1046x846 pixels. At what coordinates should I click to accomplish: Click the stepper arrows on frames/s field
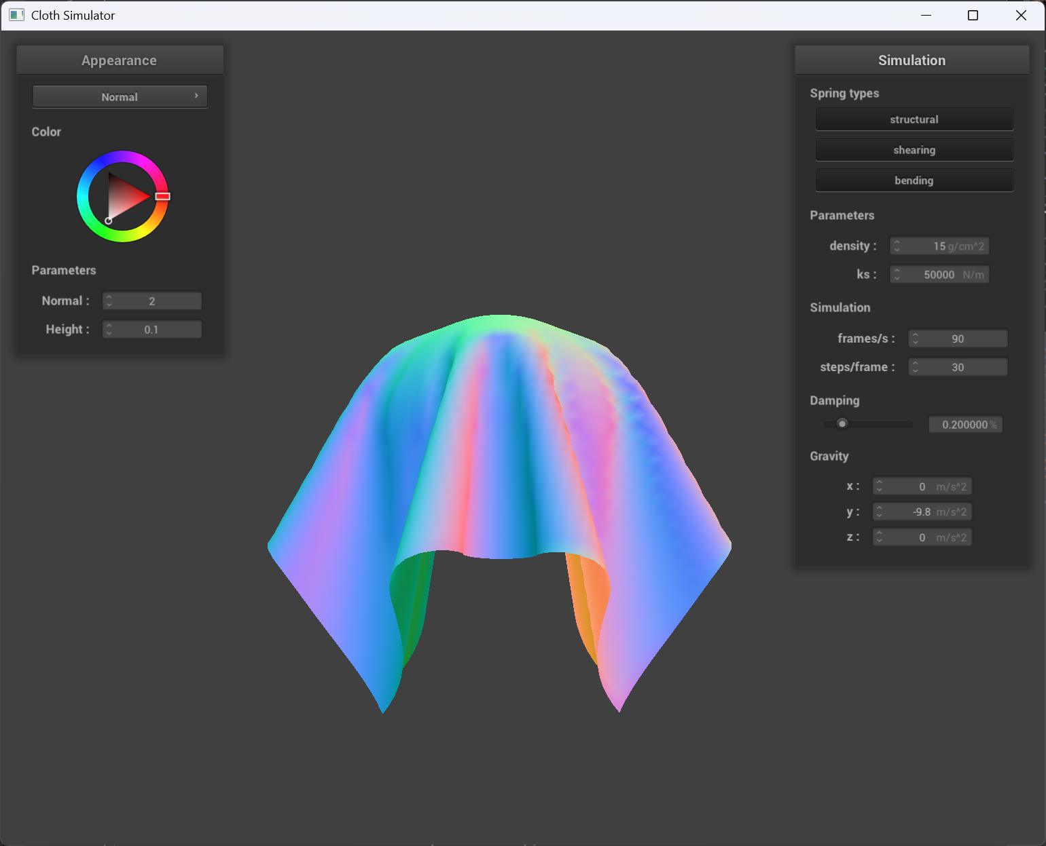(915, 339)
